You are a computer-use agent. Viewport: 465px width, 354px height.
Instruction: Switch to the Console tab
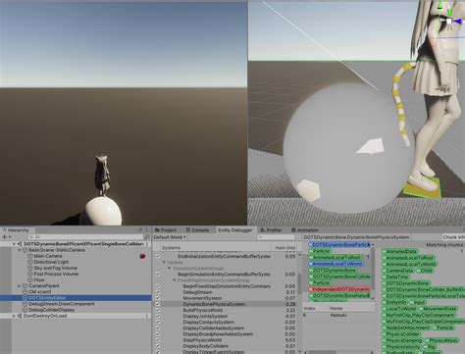click(x=197, y=230)
